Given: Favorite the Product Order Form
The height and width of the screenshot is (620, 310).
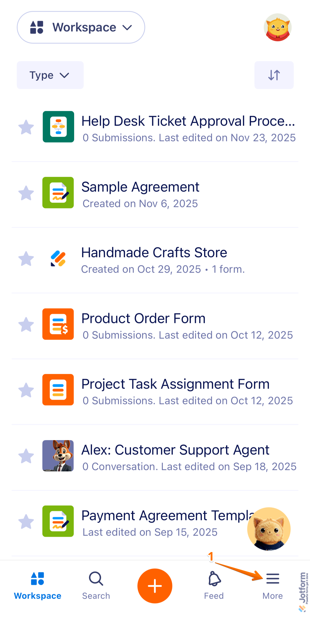Looking at the screenshot, I should pos(26,324).
